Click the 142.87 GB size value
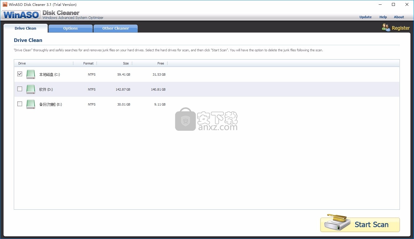This screenshot has width=414, height=239. [x=123, y=89]
